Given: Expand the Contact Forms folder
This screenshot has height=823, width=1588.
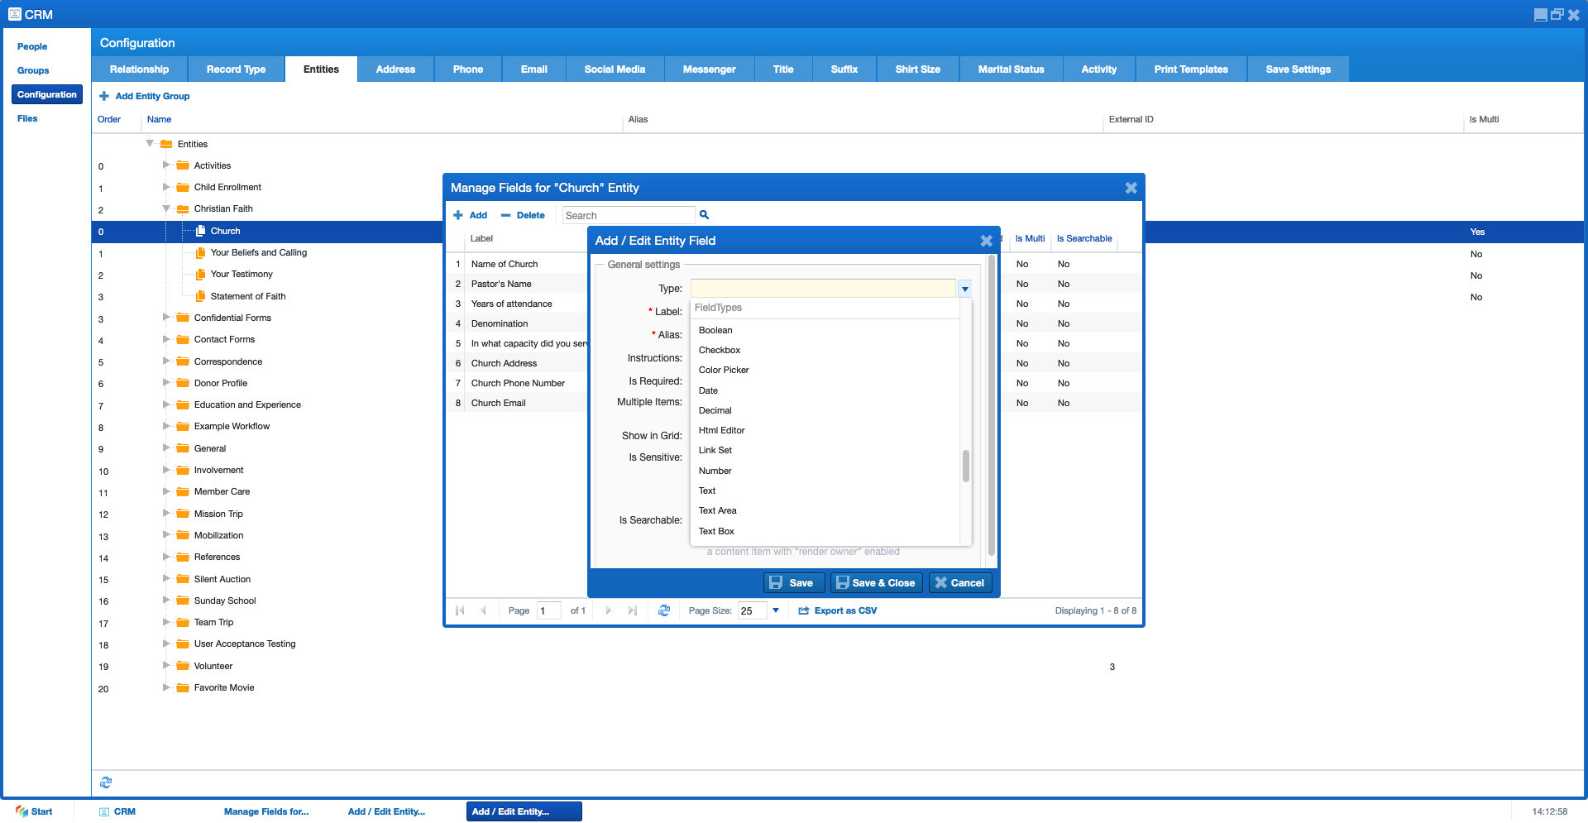Looking at the screenshot, I should click(166, 339).
